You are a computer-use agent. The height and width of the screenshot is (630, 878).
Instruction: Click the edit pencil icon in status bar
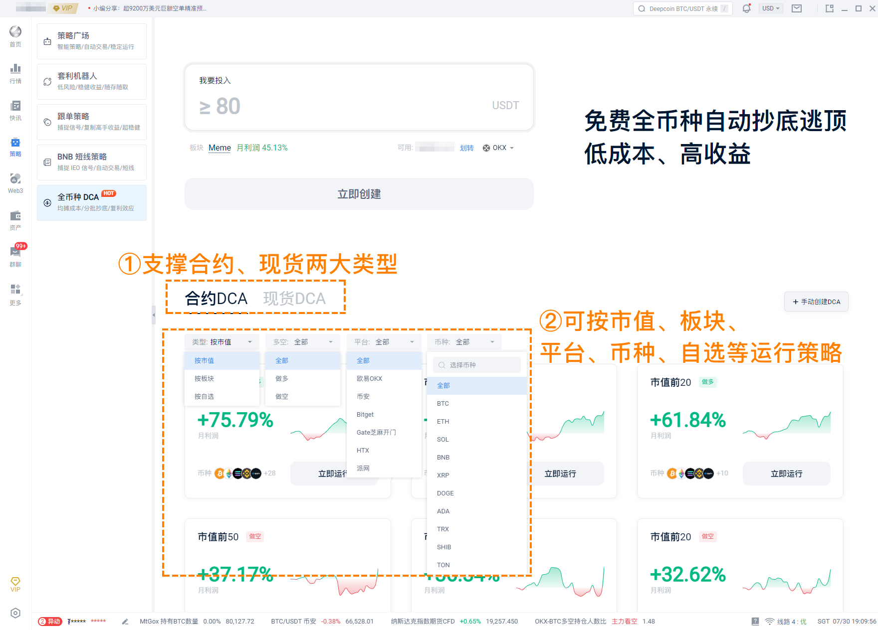click(125, 622)
